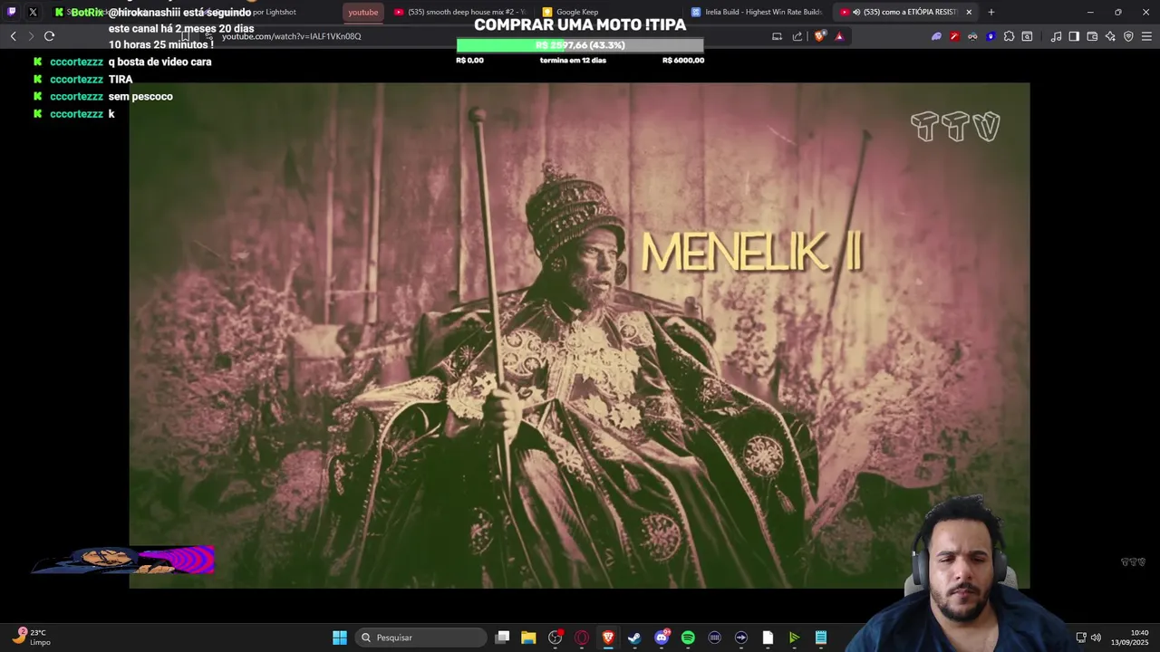
Task: Open the Windows Start menu
Action: [x=339, y=638]
